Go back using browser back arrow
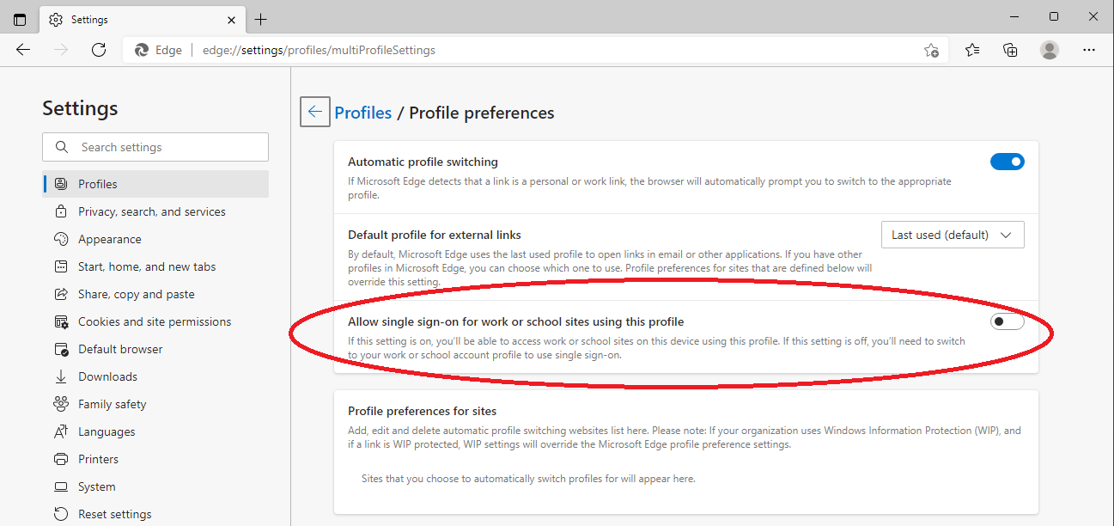Viewport: 1114px width, 526px height. click(x=23, y=50)
